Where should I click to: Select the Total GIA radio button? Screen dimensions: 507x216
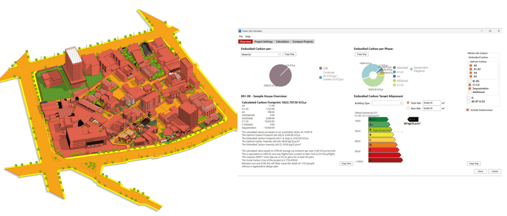pyautogui.click(x=408, y=103)
